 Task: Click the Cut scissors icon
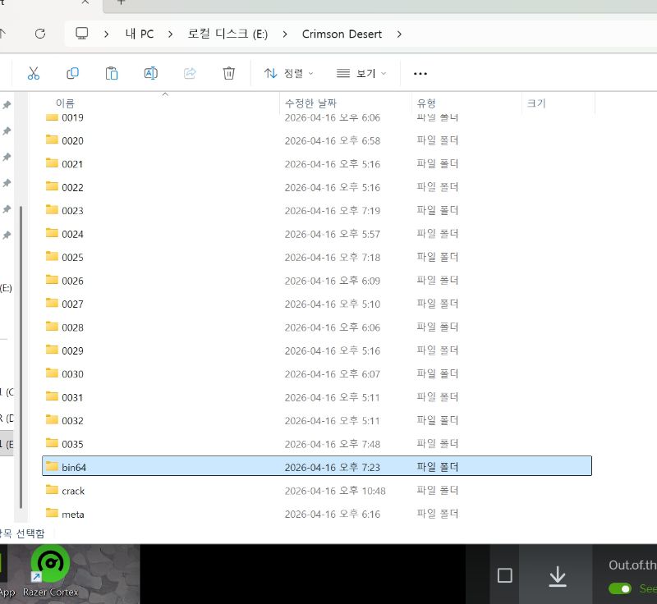pyautogui.click(x=34, y=73)
